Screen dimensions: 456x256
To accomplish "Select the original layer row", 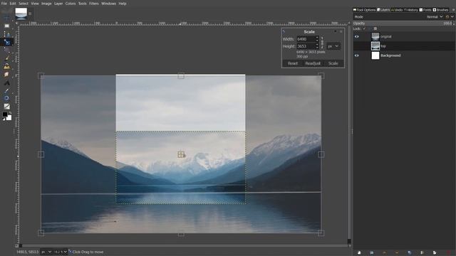I will pos(404,36).
